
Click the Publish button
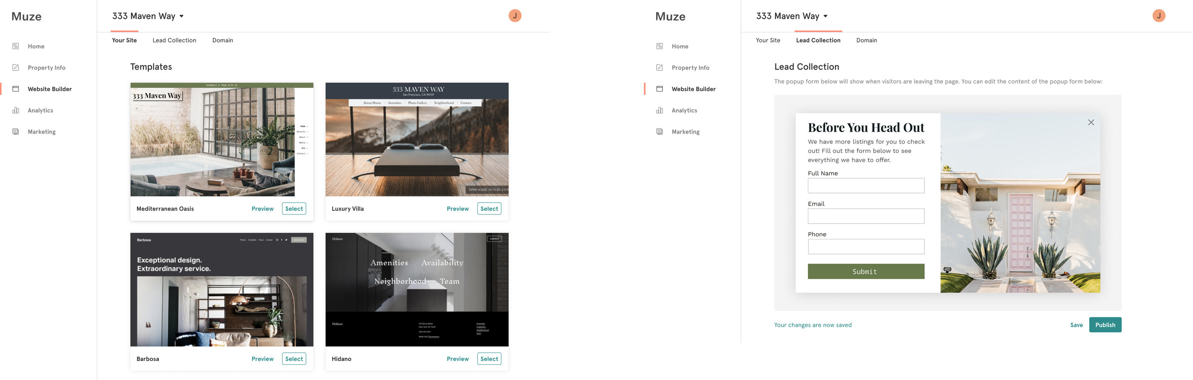(x=1105, y=325)
